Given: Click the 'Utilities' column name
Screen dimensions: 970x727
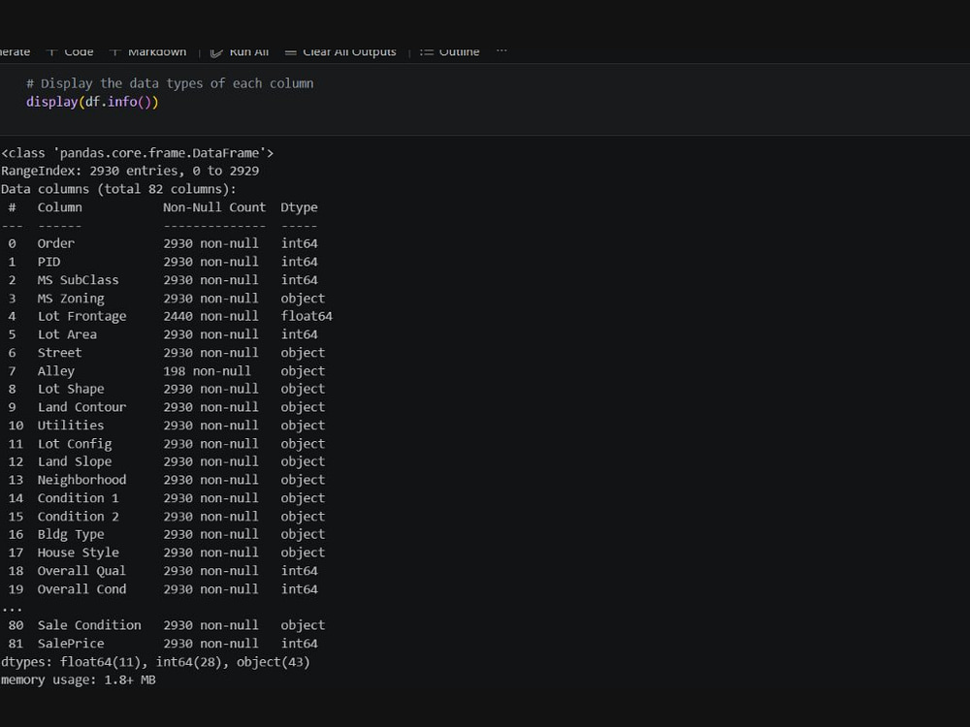Looking at the screenshot, I should click(71, 426).
